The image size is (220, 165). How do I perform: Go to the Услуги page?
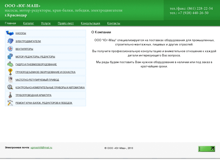point(46,23)
